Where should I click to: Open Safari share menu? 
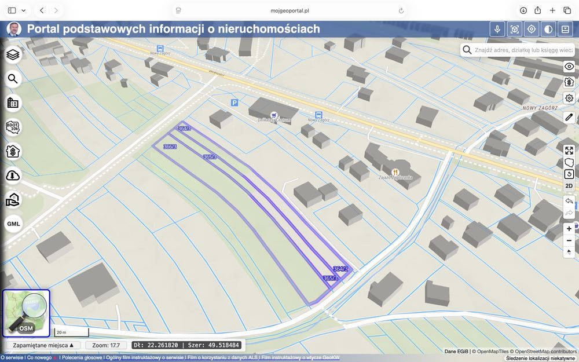pos(538,10)
